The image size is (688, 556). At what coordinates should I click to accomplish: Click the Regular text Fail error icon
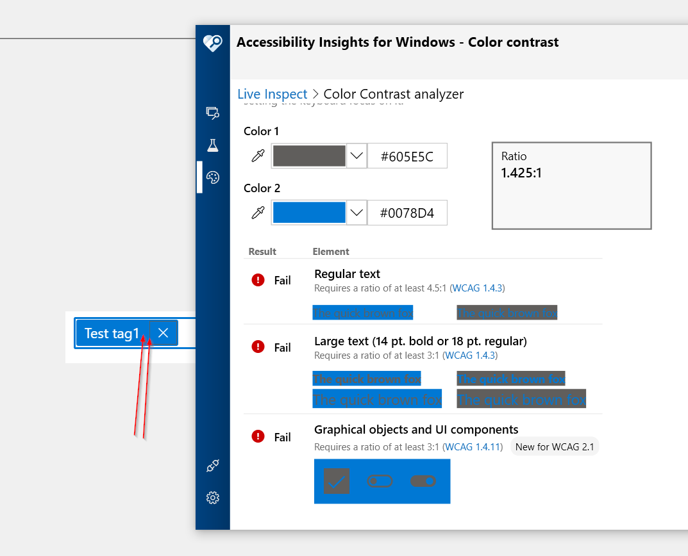coord(258,280)
